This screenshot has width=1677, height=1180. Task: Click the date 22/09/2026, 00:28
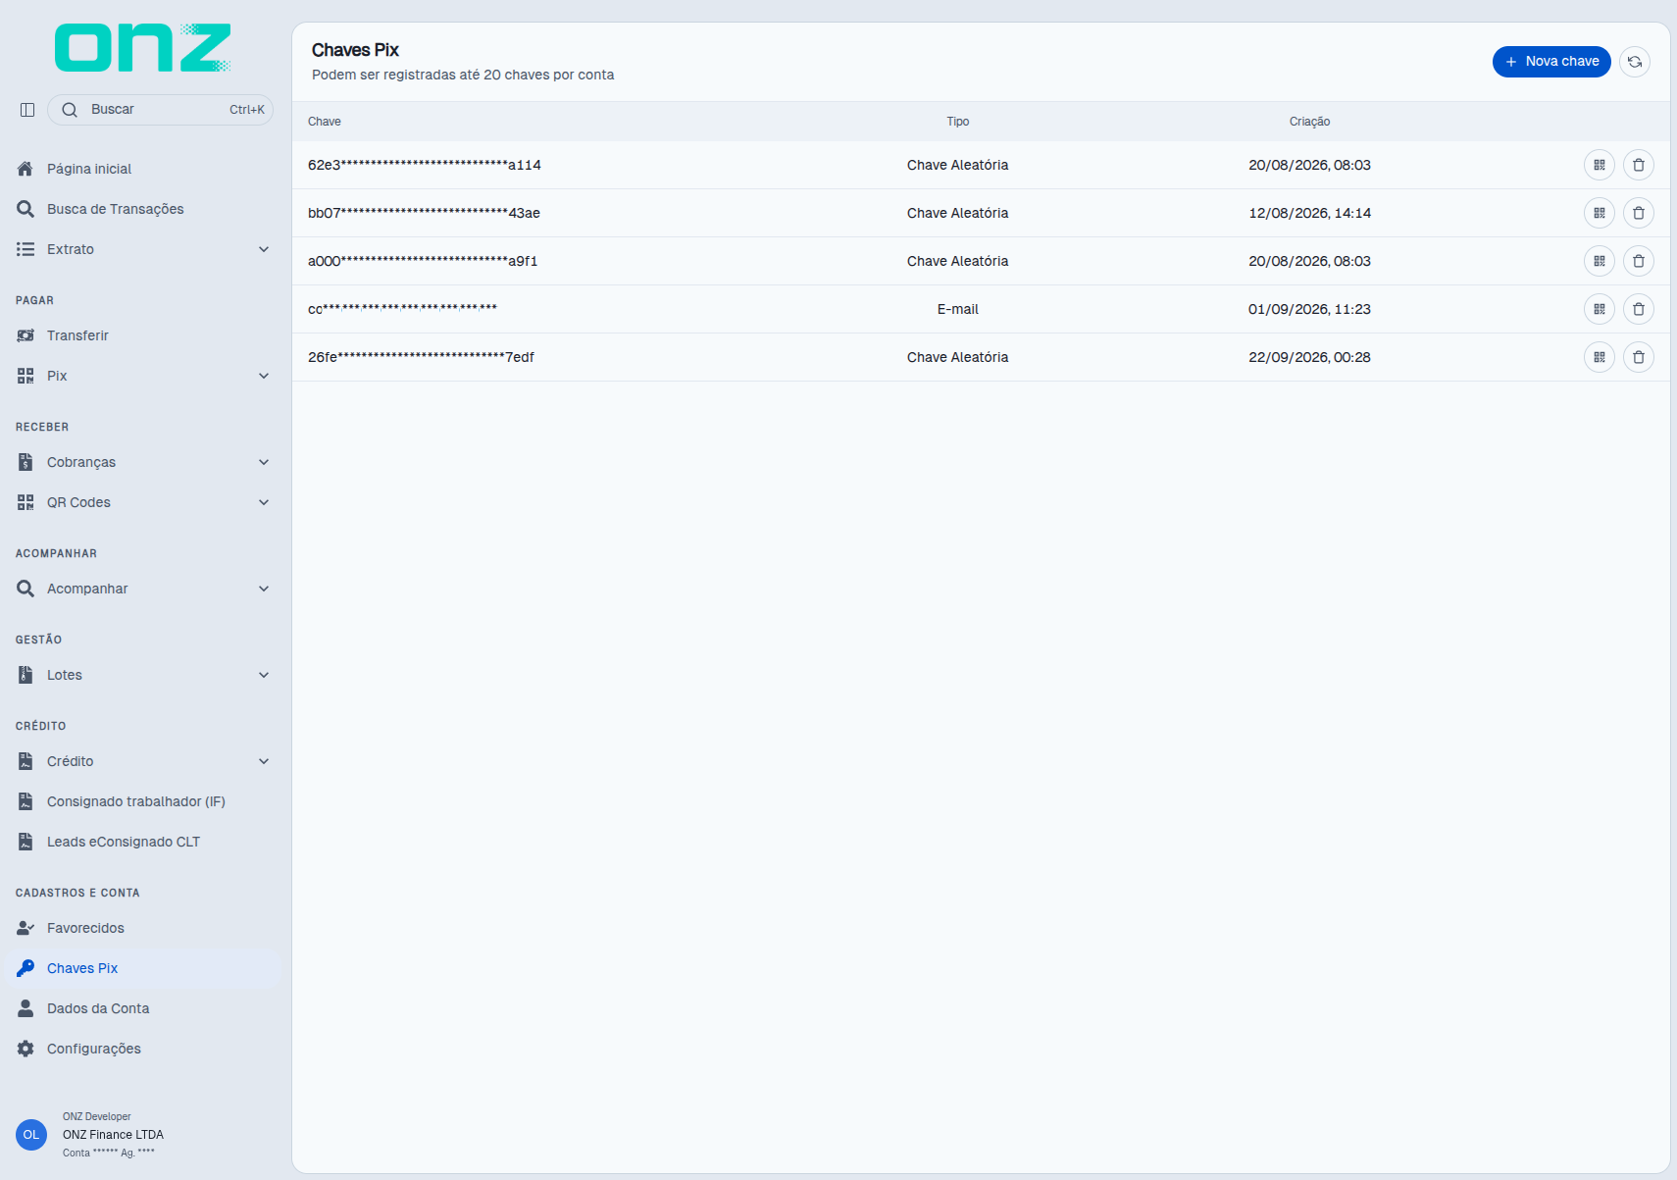1310,357
